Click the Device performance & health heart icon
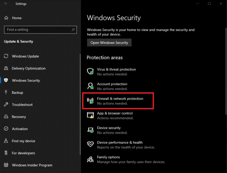The image size is (227, 173). pos(90,144)
